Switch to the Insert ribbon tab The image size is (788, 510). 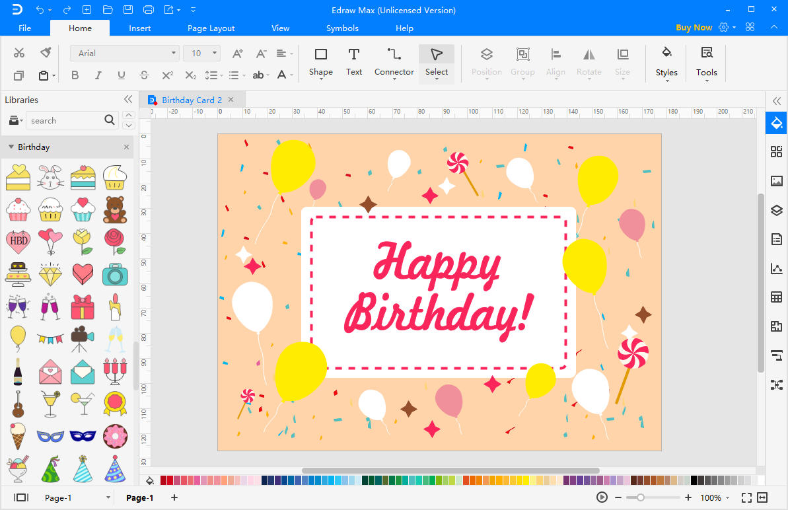coord(139,28)
